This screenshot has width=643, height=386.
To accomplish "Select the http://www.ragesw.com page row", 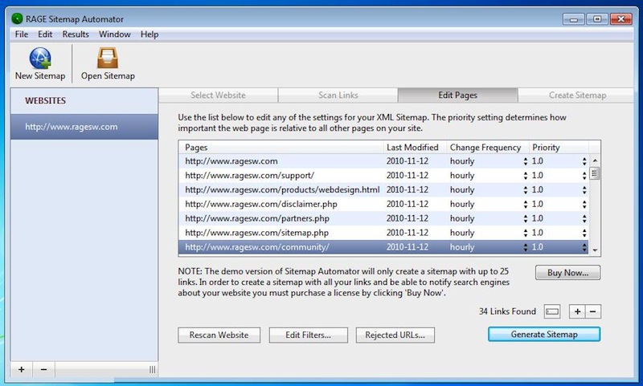I will [384, 161].
